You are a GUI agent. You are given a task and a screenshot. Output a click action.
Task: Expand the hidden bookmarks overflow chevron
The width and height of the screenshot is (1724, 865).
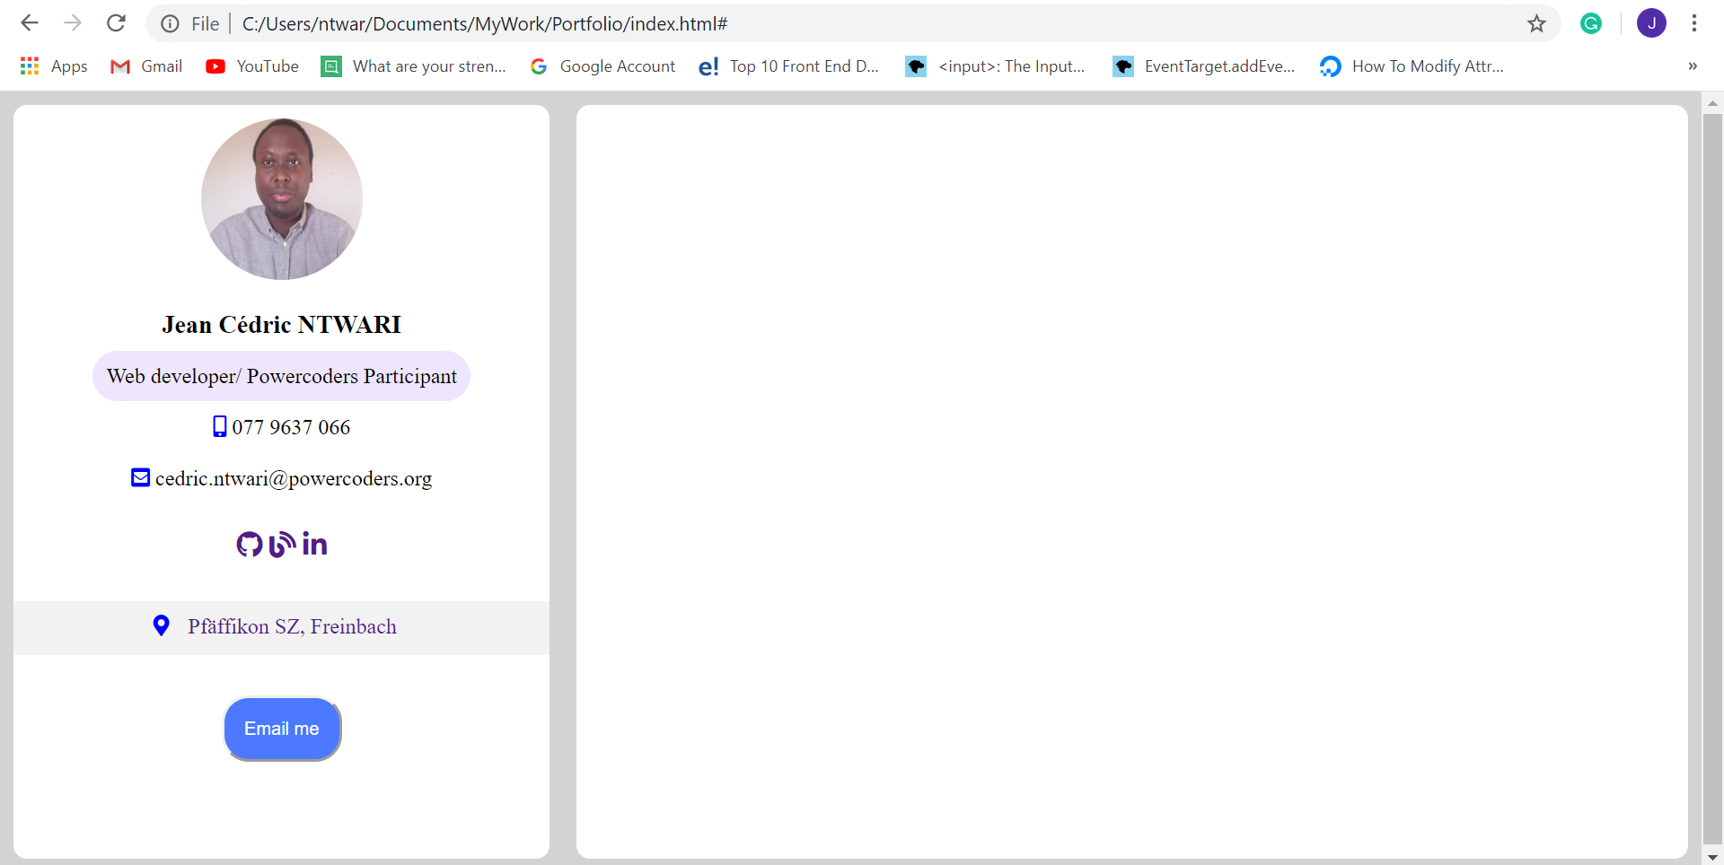(1693, 66)
